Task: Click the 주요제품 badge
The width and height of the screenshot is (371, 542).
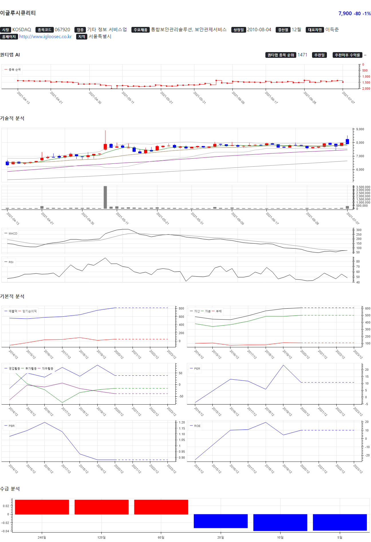Action: click(141, 30)
